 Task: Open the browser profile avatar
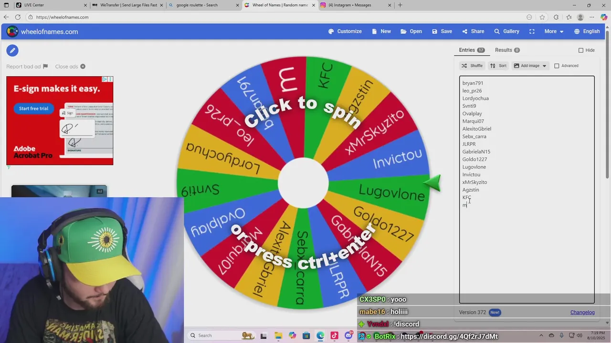[x=580, y=17]
